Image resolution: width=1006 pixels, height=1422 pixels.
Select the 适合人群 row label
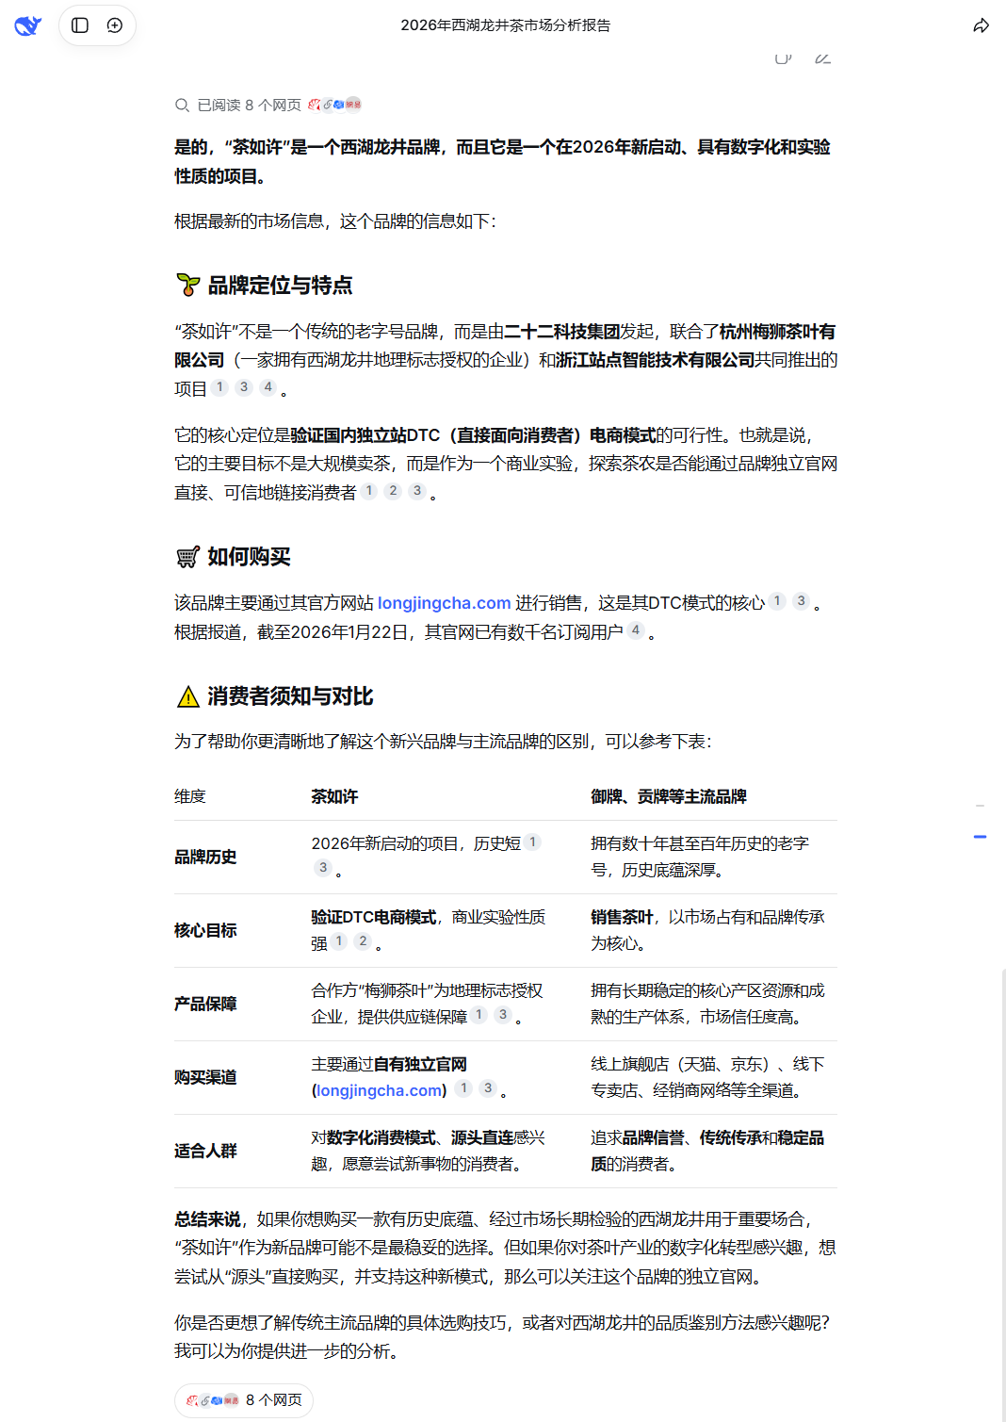[x=205, y=1152]
